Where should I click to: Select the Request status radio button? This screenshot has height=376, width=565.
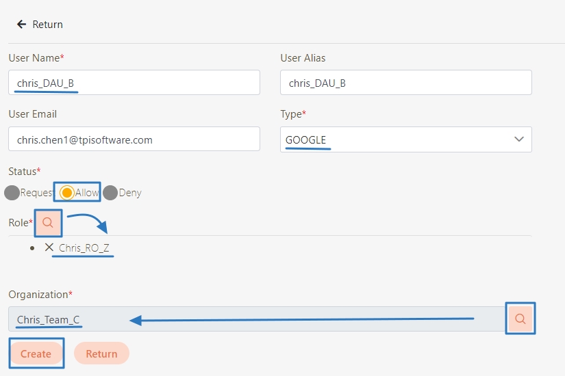click(12, 193)
